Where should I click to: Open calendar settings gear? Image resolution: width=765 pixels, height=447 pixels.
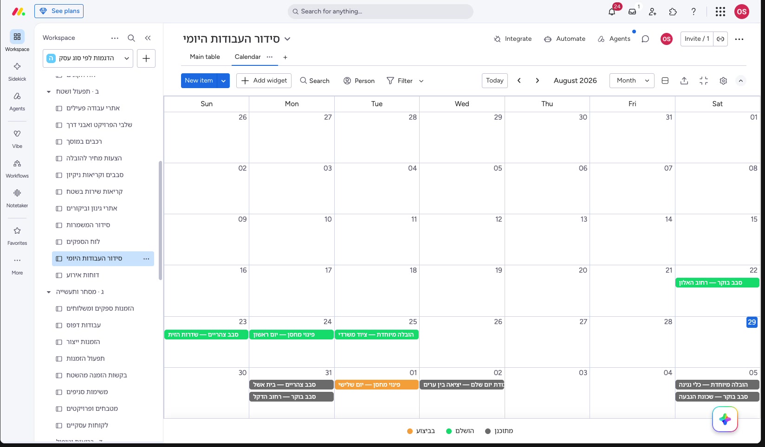click(x=723, y=81)
